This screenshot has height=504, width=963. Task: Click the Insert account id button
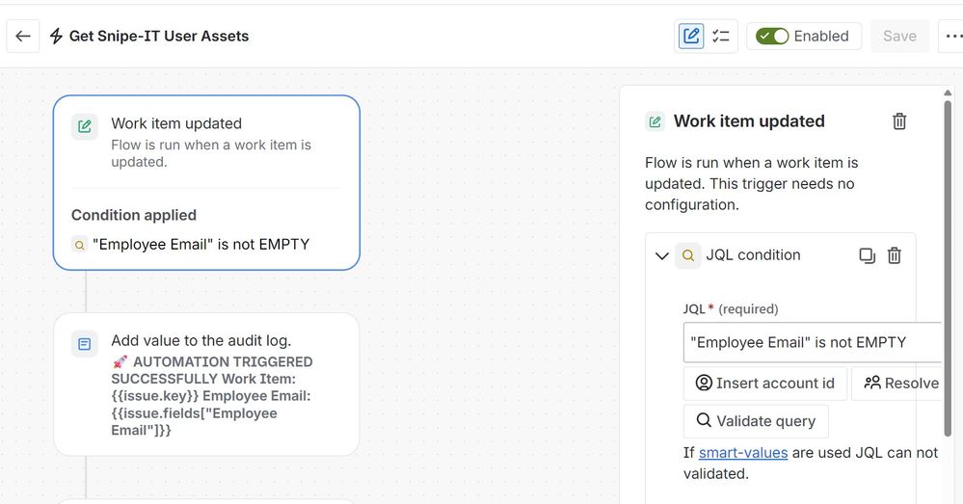[x=765, y=384]
